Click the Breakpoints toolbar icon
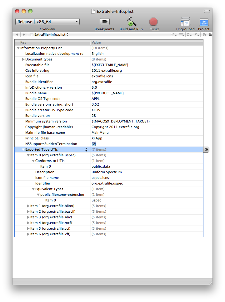 (104, 22)
